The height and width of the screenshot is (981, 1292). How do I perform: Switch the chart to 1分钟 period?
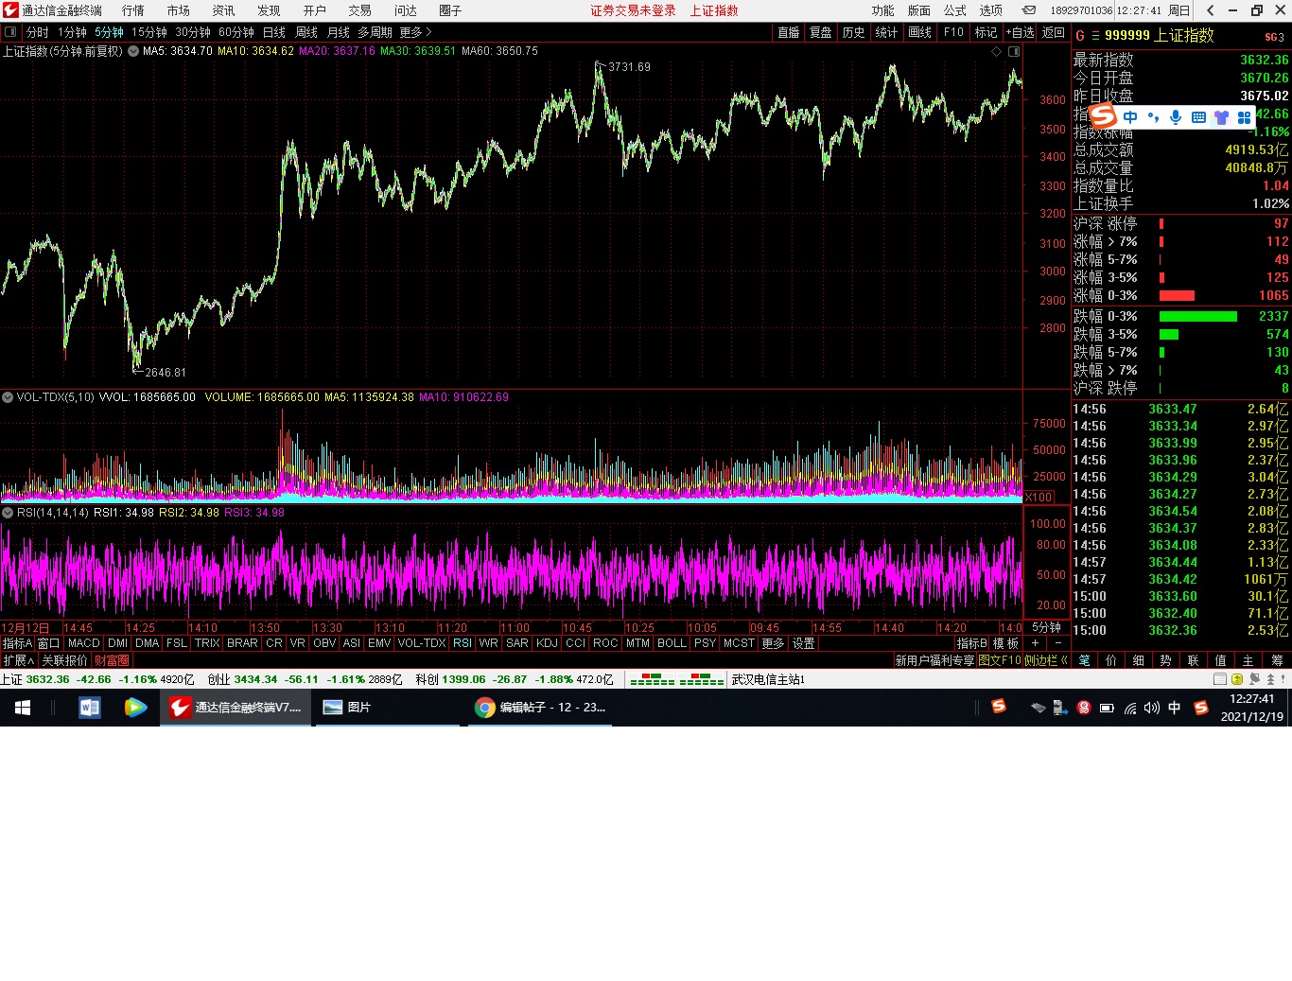point(72,32)
